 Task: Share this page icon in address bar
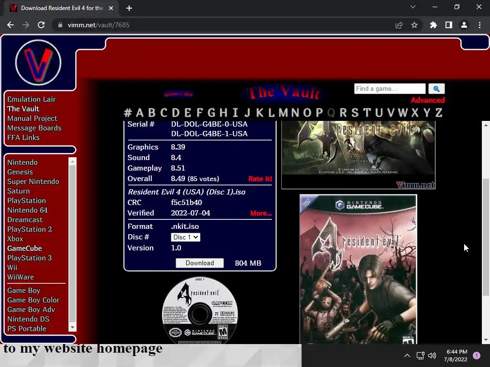click(399, 25)
